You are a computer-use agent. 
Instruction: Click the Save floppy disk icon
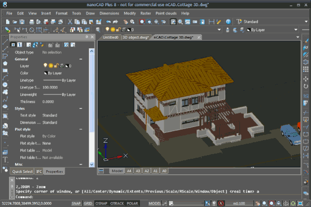[22, 22]
